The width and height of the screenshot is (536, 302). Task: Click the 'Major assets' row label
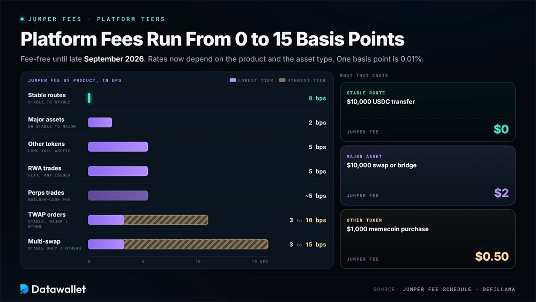click(x=46, y=120)
